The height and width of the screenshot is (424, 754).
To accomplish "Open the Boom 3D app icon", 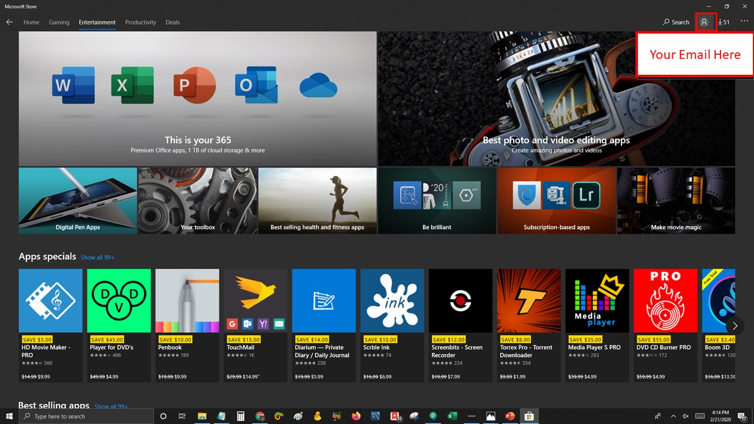I will point(719,301).
